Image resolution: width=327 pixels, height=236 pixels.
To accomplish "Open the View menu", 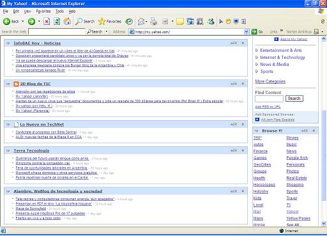I will [27, 12].
